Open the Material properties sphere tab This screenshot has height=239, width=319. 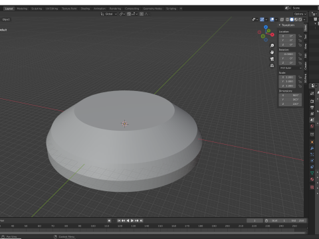pyautogui.click(x=312, y=179)
